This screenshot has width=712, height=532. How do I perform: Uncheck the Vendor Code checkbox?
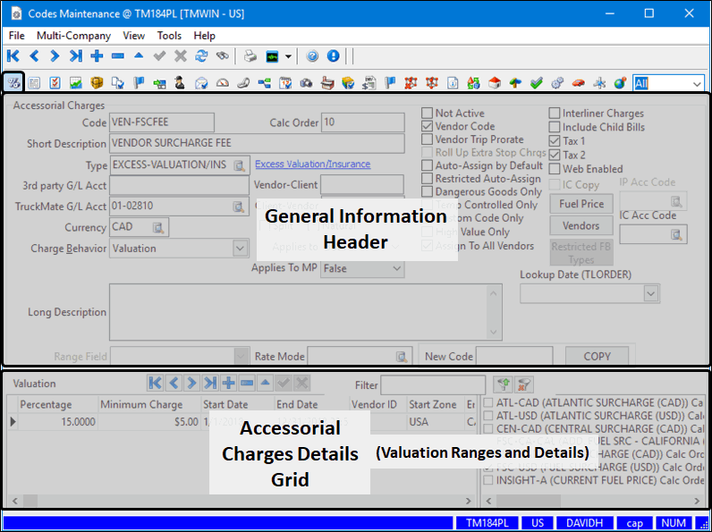[428, 127]
